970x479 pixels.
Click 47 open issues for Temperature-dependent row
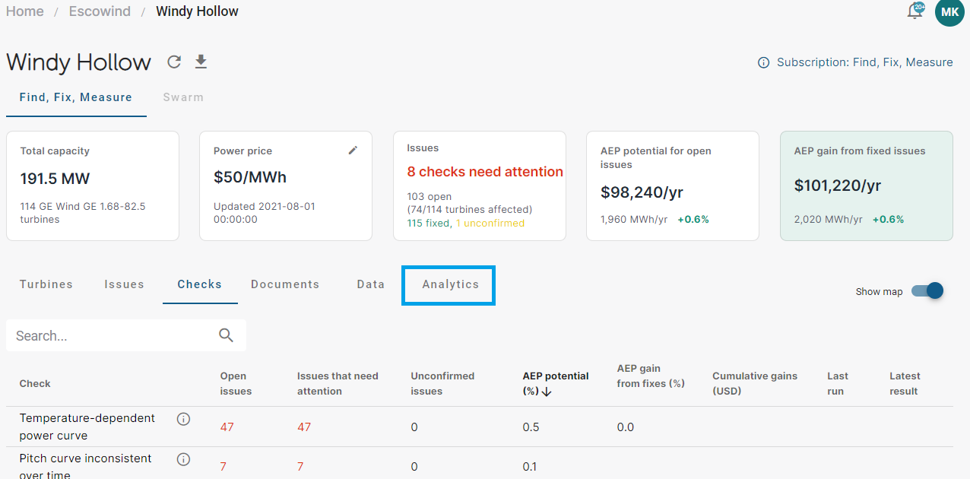coord(227,427)
